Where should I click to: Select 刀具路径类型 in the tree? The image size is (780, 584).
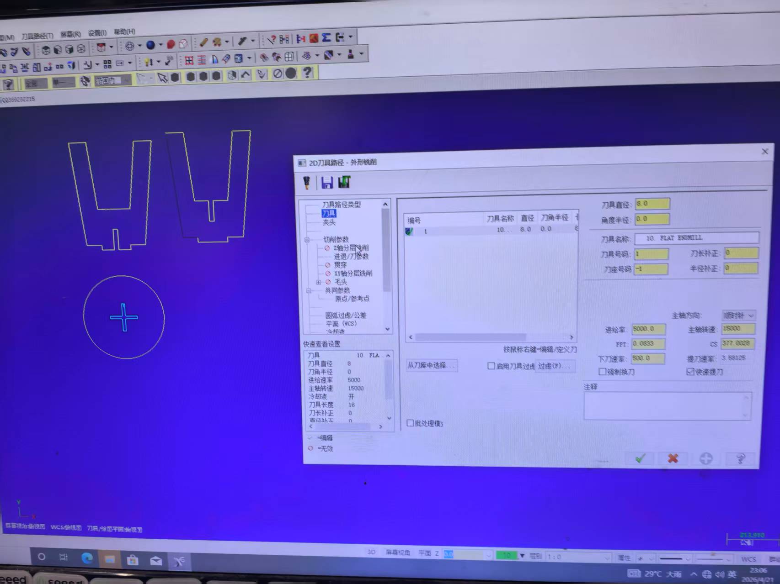[x=341, y=204]
